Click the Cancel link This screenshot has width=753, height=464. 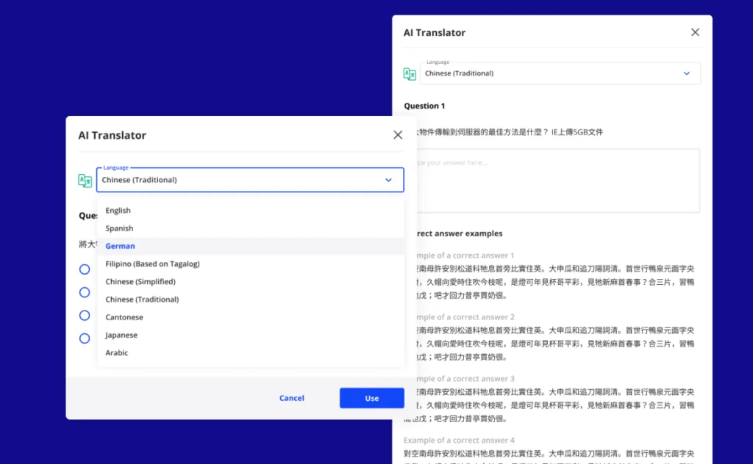[291, 397]
